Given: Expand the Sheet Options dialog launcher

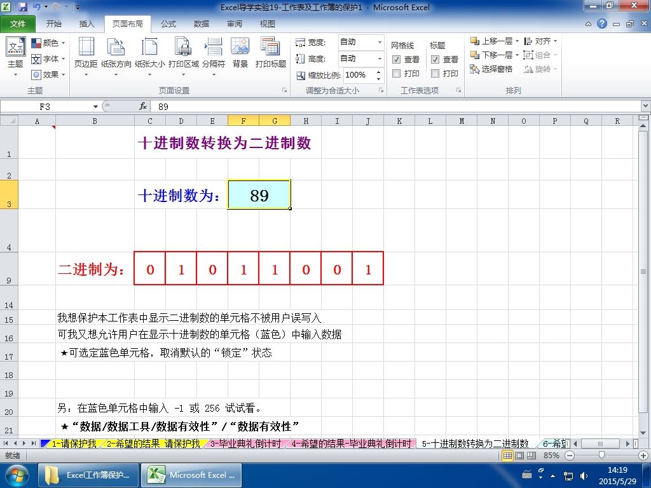Looking at the screenshot, I should (x=458, y=90).
